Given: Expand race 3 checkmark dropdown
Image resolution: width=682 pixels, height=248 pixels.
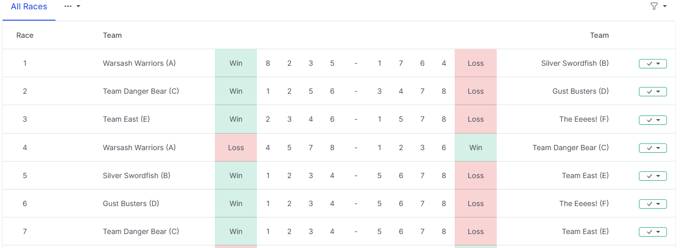Looking at the screenshot, I should click(652, 120).
